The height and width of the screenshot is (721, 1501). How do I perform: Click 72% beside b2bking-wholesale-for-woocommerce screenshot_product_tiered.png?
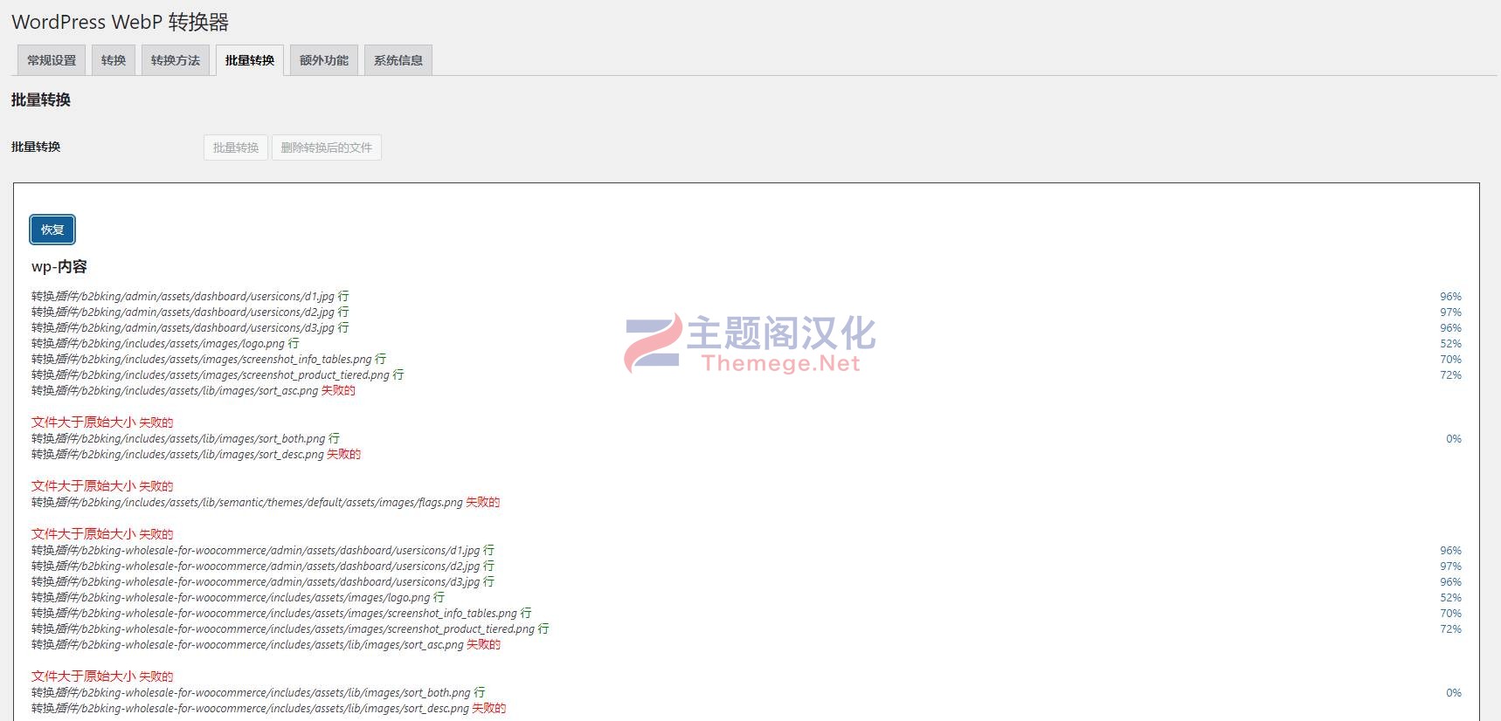click(1450, 629)
